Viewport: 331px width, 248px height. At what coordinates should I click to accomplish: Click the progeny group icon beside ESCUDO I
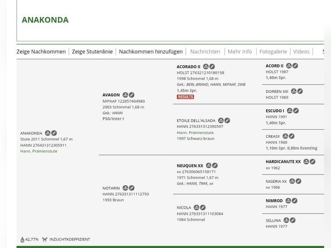(x=290, y=111)
